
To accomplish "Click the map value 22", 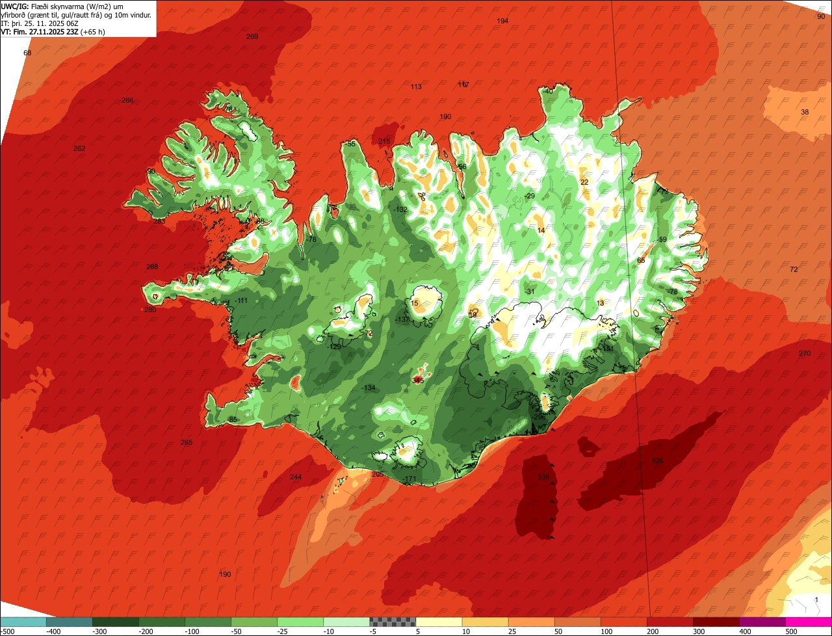I will (584, 182).
